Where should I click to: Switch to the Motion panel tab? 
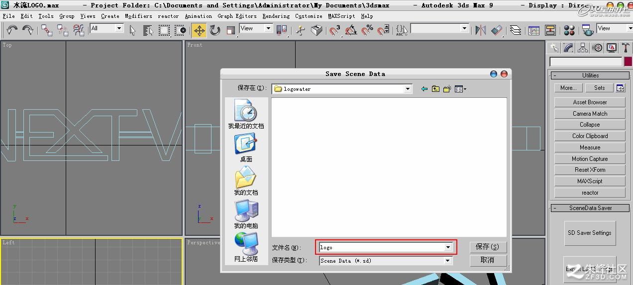597,48
